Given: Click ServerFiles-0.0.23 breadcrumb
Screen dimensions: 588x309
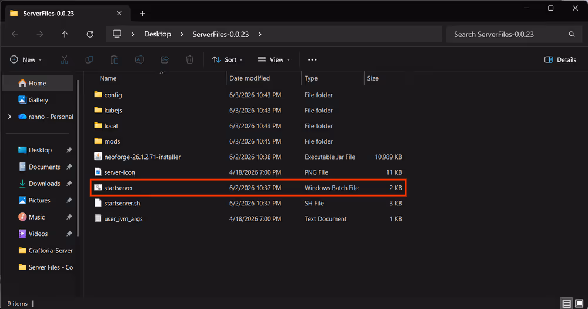Looking at the screenshot, I should tap(220, 34).
